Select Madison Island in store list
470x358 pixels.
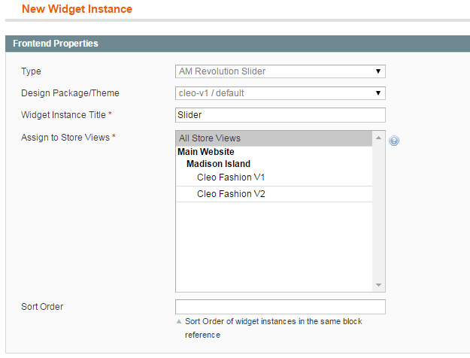click(x=218, y=164)
